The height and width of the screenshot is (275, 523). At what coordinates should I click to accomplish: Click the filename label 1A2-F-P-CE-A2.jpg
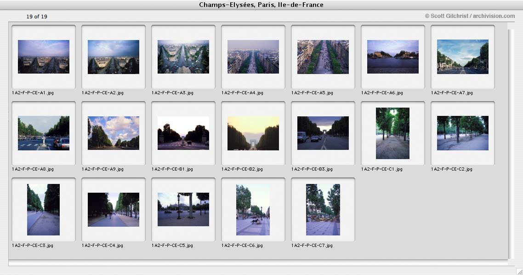(103, 93)
